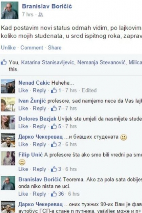The height and width of the screenshot is (213, 142).
Task: Reply to Filip Unić's comment
Action: 39,169
